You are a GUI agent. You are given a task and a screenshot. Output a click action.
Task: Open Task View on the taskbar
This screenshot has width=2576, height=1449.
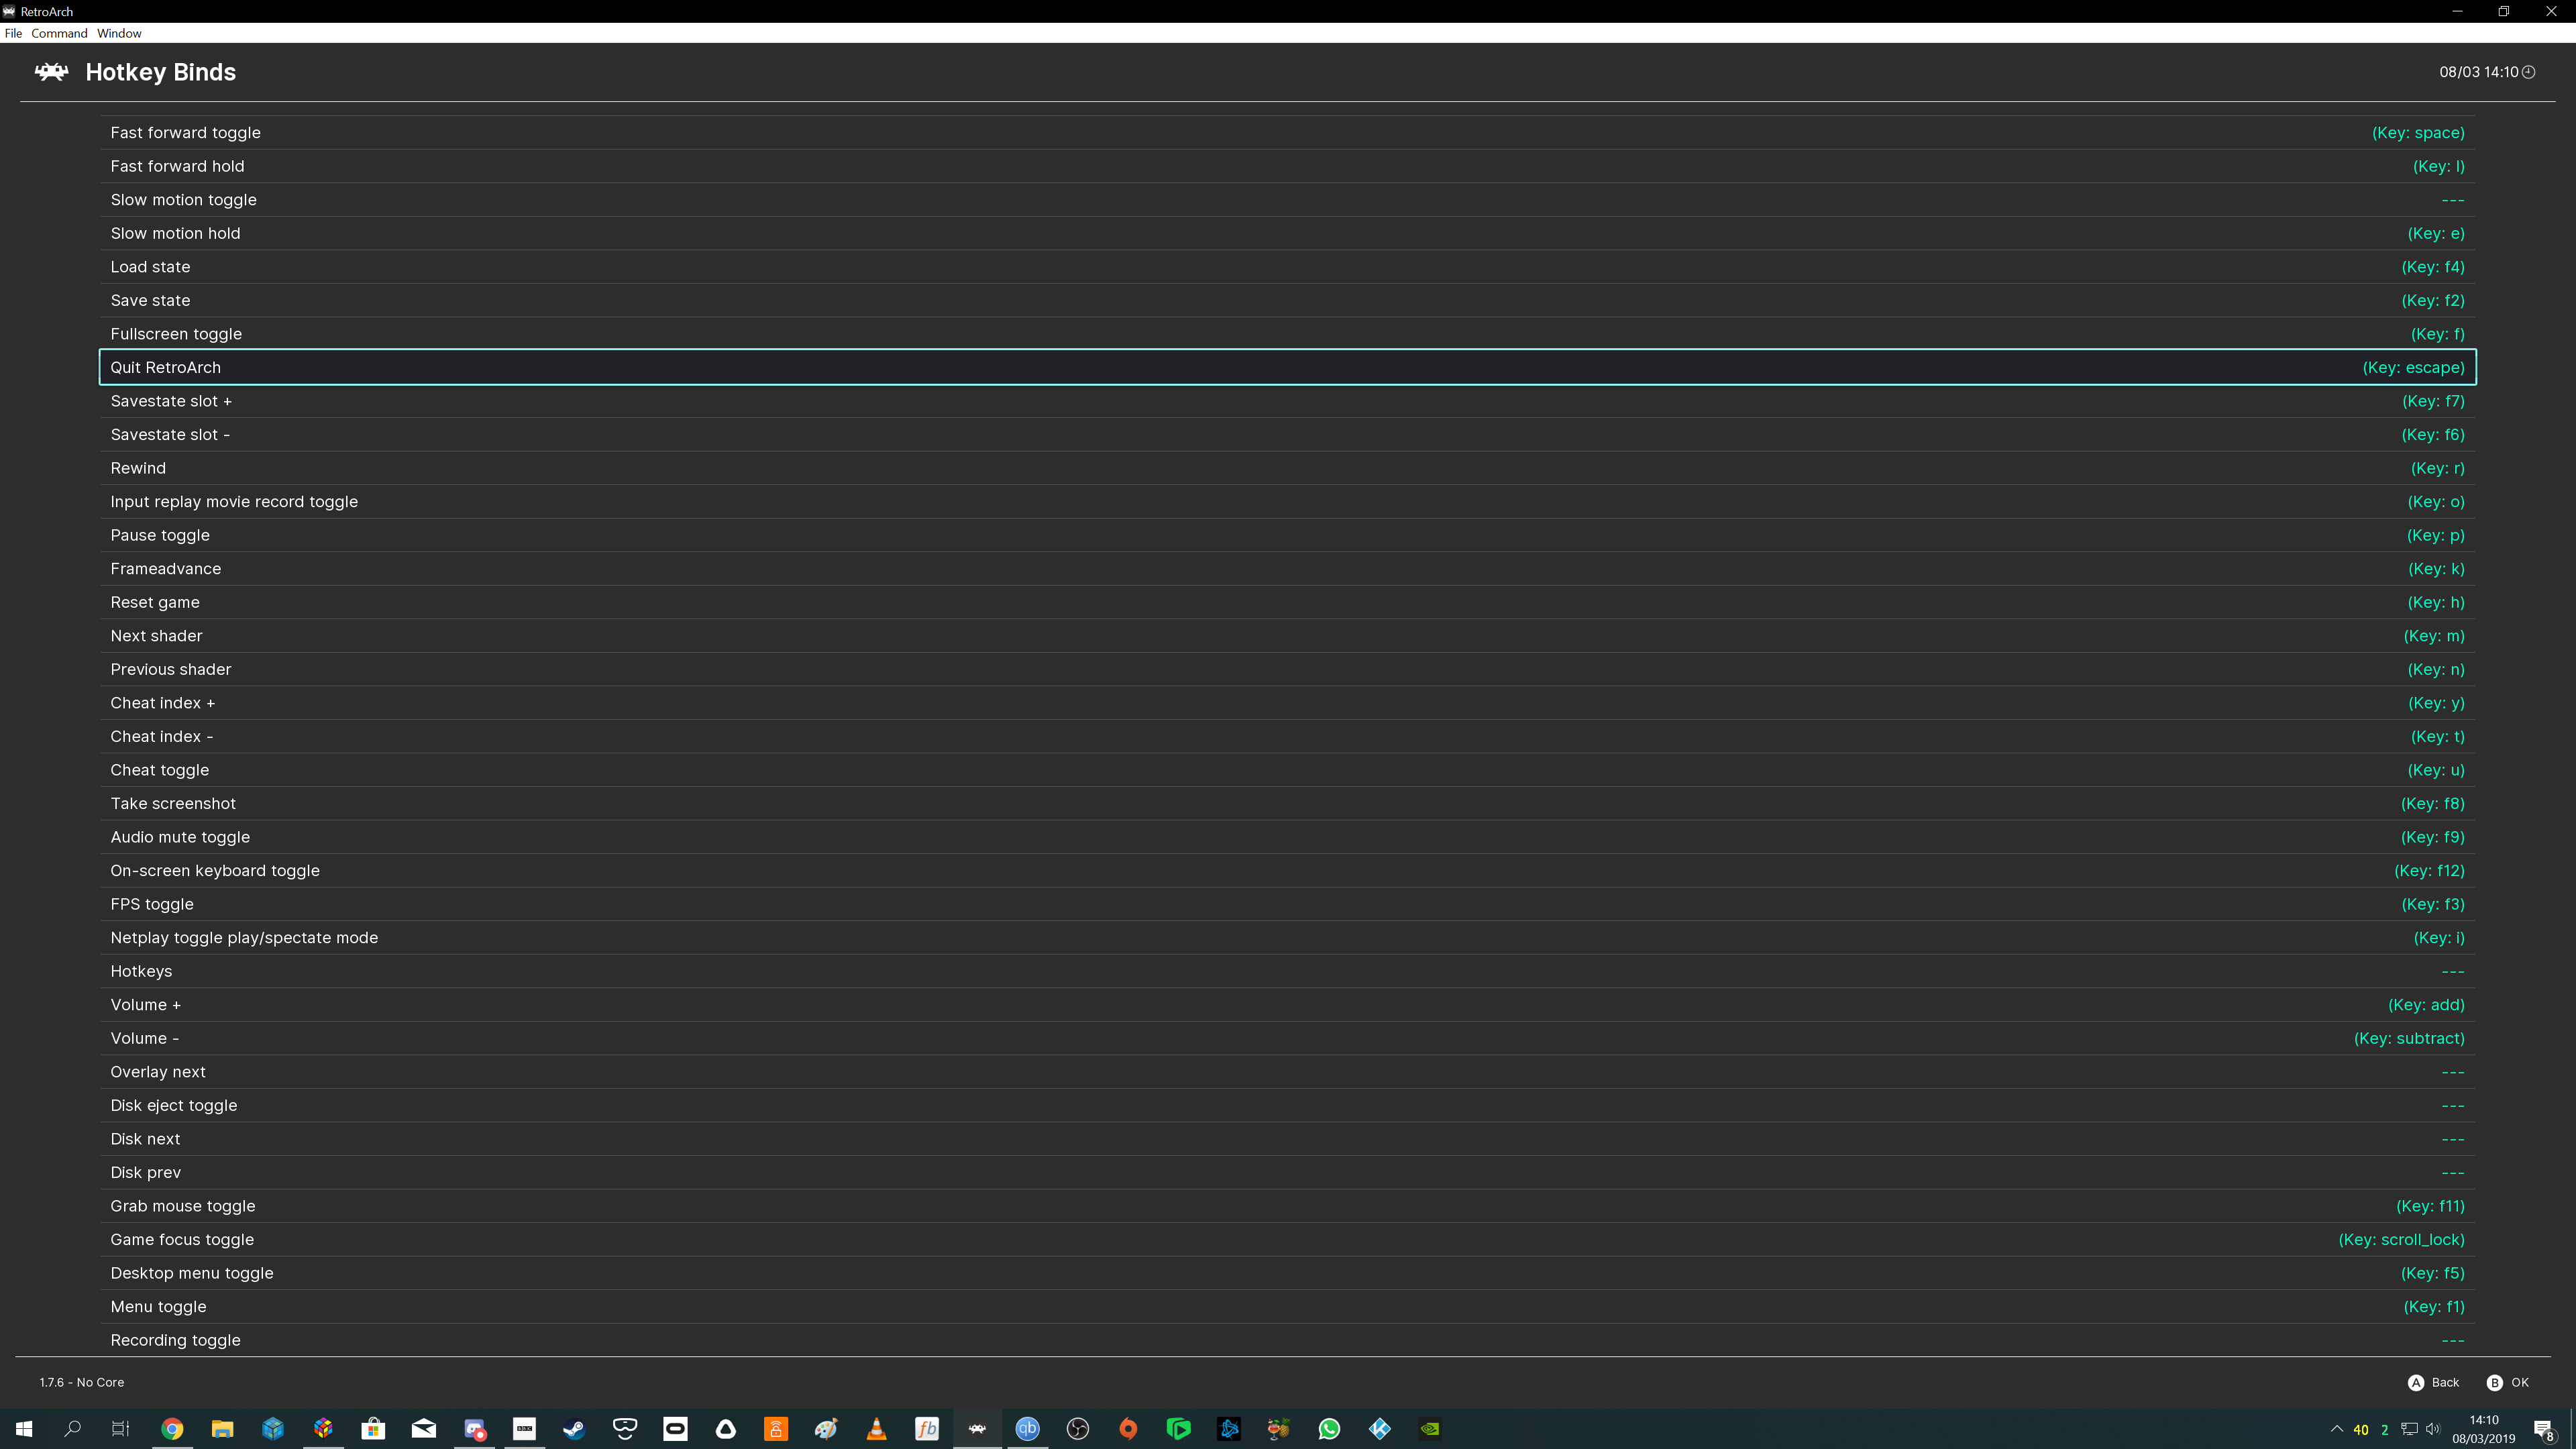coord(120,1429)
